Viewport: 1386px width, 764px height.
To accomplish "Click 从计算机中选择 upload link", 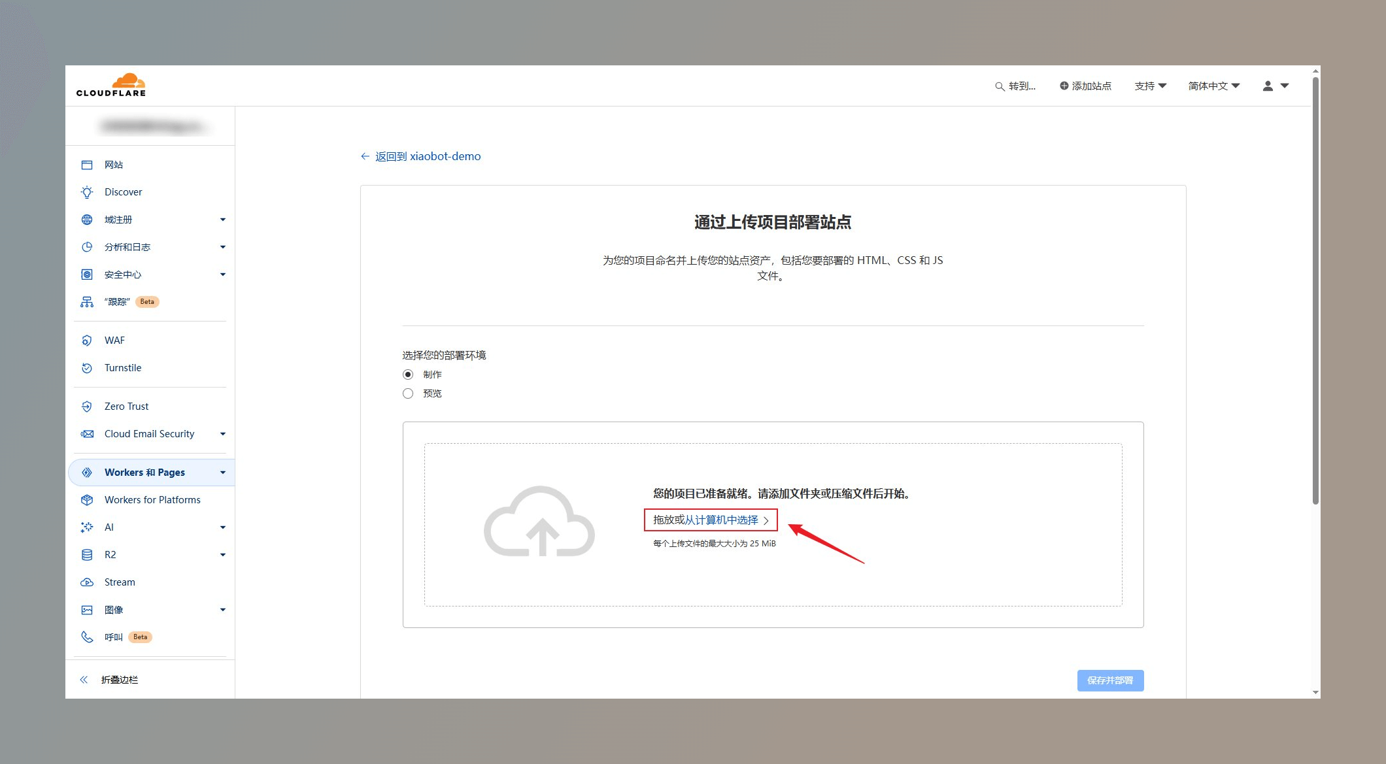I will pos(721,520).
